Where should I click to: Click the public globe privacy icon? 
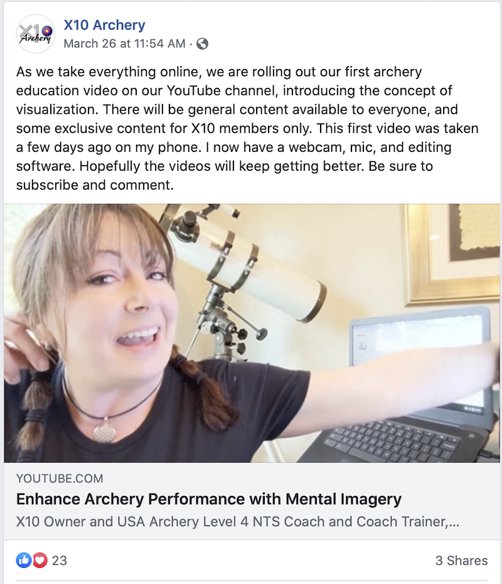coord(203,44)
